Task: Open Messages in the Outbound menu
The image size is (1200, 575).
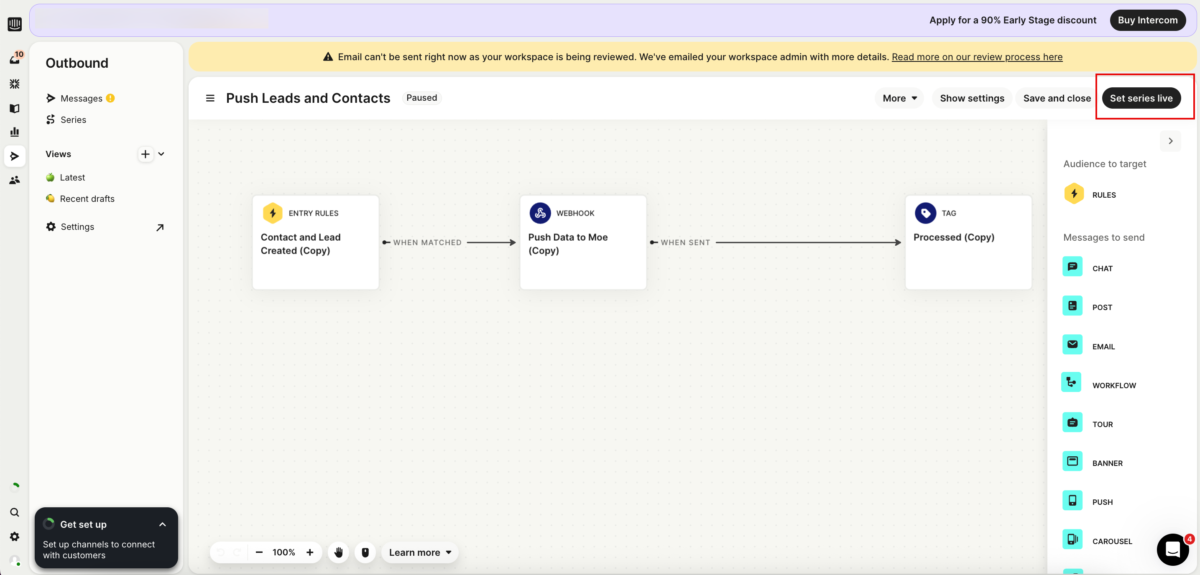Action: click(81, 98)
